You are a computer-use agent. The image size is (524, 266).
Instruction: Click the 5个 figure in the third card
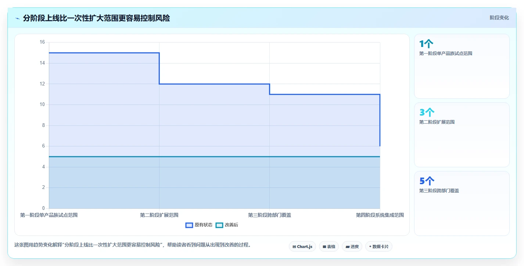(x=427, y=181)
